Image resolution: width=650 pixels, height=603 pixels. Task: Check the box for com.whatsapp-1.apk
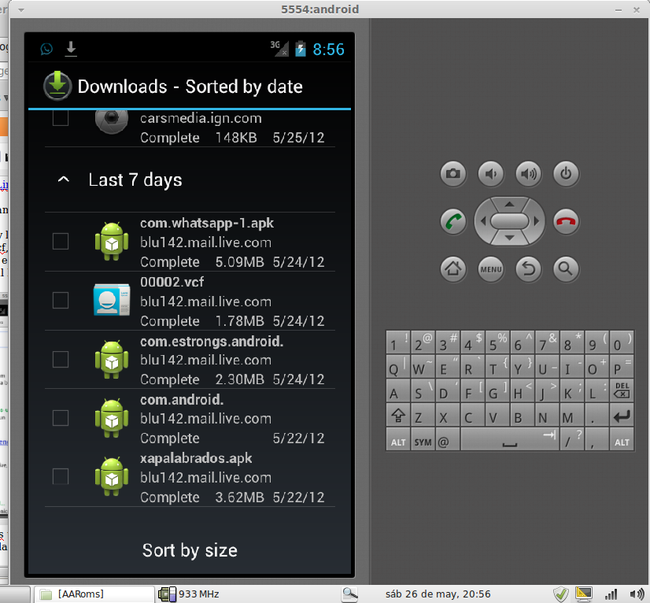pyautogui.click(x=61, y=242)
